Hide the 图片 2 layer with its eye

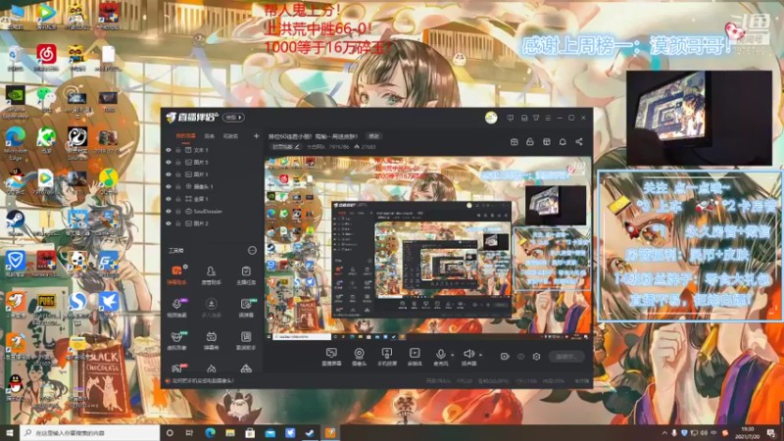tap(169, 223)
